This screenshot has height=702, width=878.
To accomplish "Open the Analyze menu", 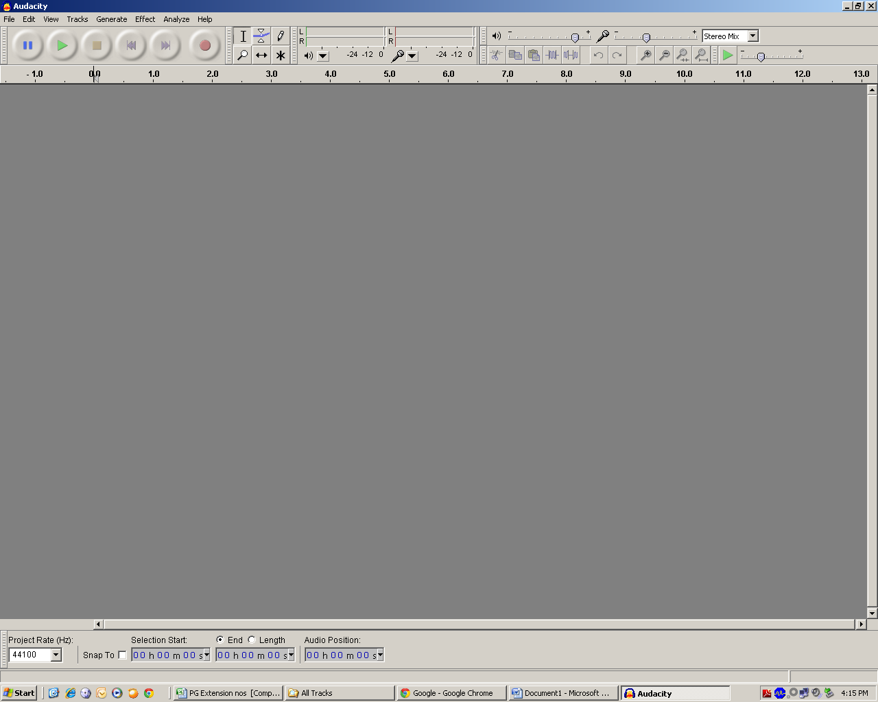I will point(176,19).
